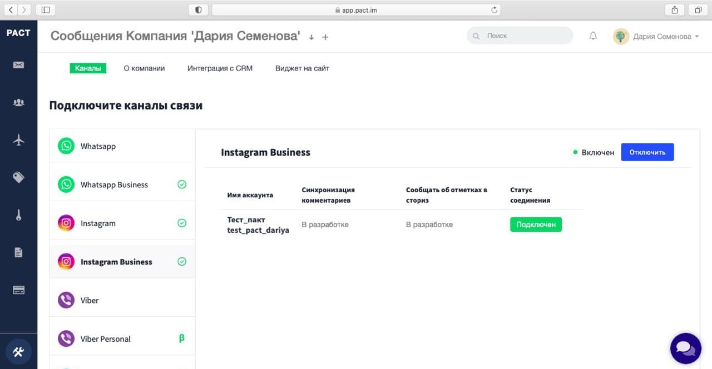Click Подключите каналы связи heading

[x=126, y=106]
